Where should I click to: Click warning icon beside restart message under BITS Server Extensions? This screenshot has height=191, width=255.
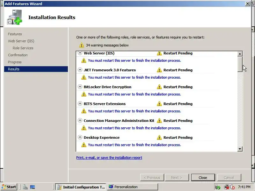tap(84, 111)
